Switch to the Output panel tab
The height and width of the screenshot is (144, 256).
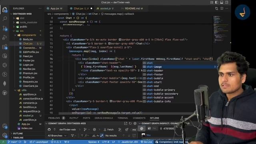tap(74, 118)
